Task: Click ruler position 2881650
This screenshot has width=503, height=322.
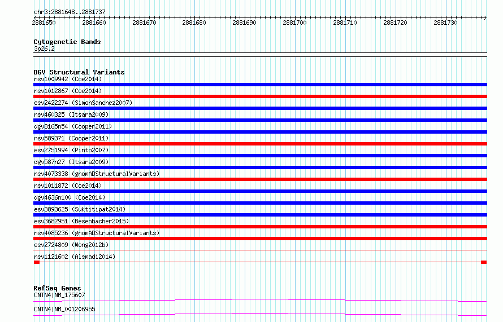Action: pyautogui.click(x=44, y=23)
